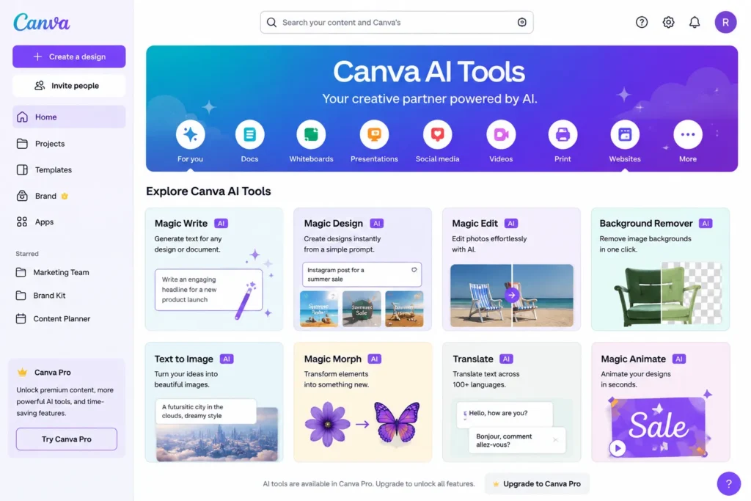Click the Instagram post prompt box

[362, 274]
